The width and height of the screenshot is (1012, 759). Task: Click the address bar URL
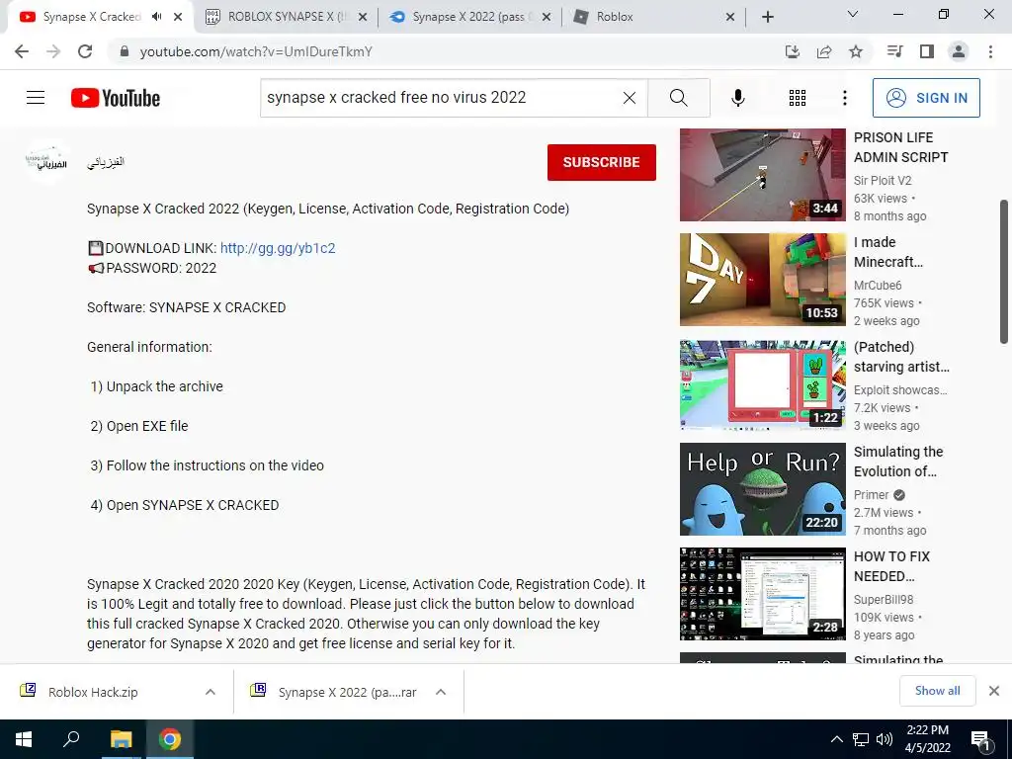pyautogui.click(x=256, y=51)
